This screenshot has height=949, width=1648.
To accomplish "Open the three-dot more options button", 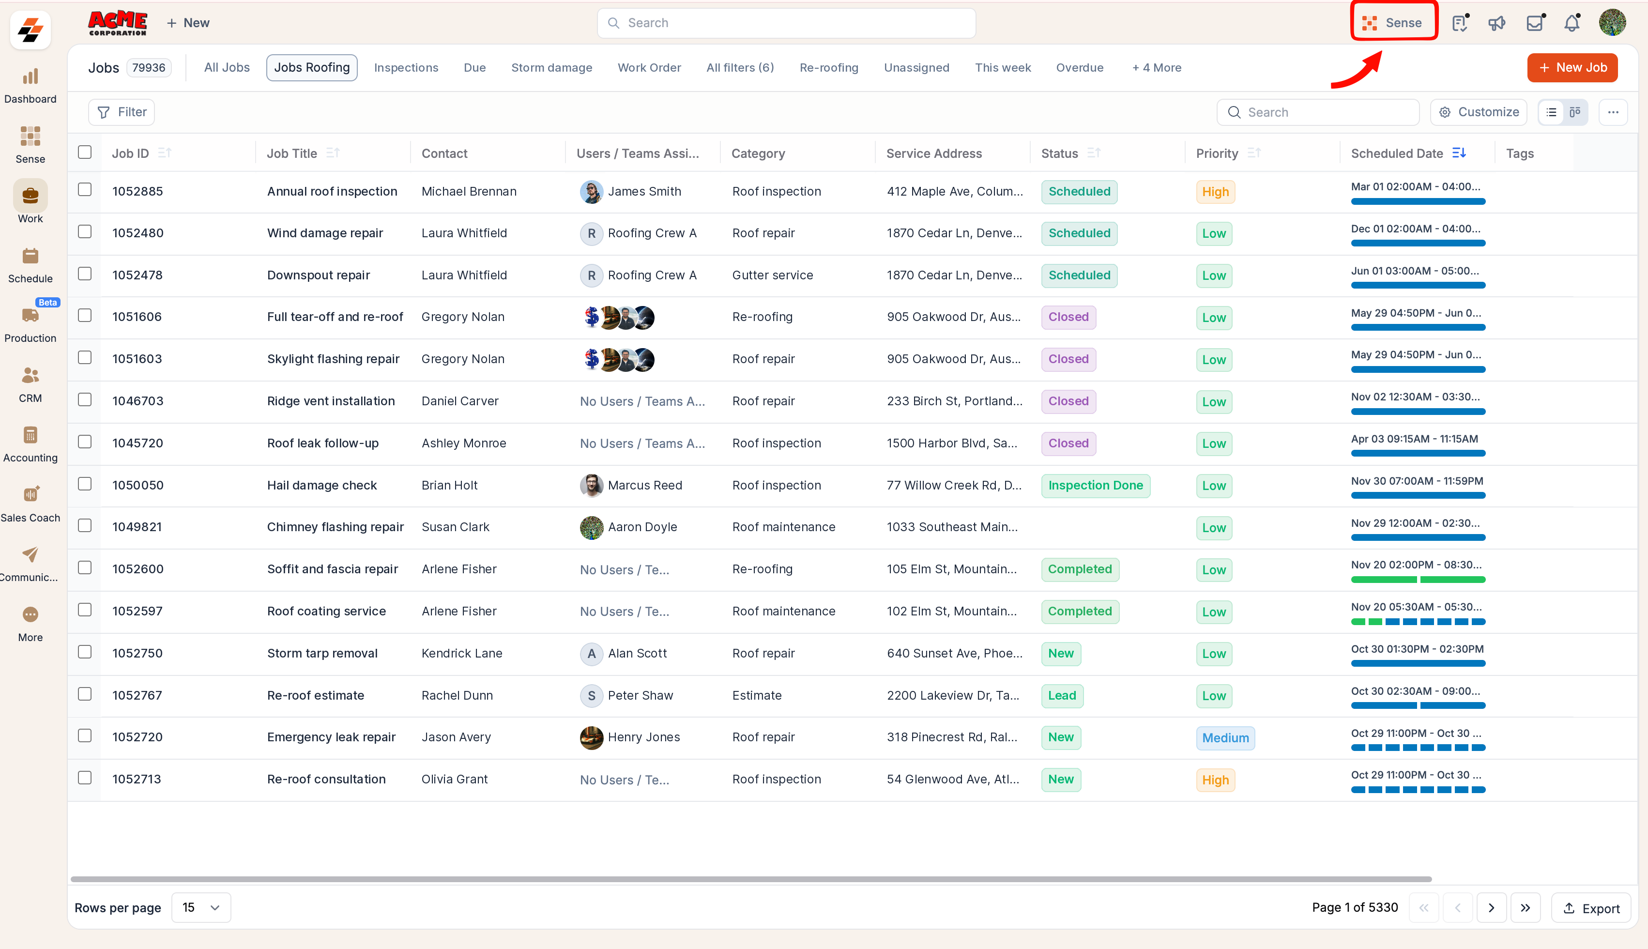I will [x=1613, y=112].
